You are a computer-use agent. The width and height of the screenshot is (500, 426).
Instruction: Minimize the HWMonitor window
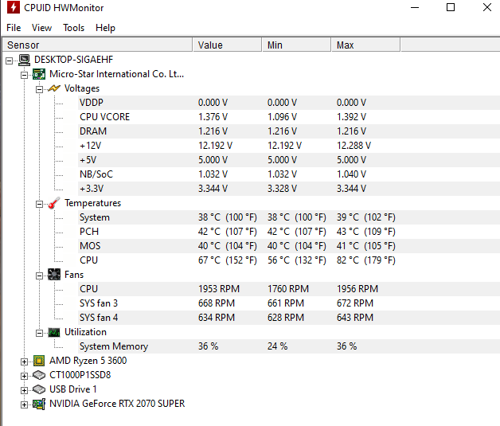(x=415, y=7)
